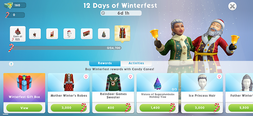The width and height of the screenshot is (253, 116).
Task: Close the 12 Days of Winterfest screen
Action: (232, 6)
